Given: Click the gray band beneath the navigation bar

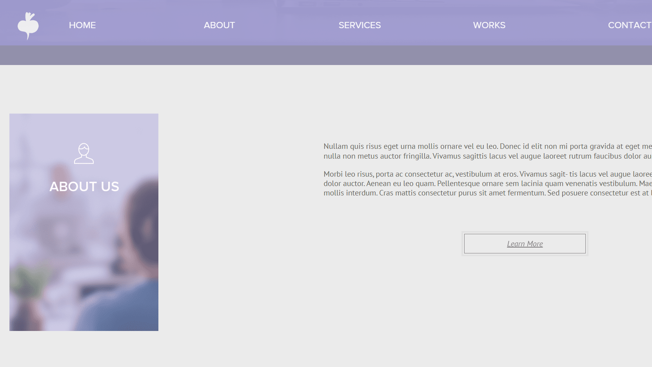Looking at the screenshot, I should (x=325, y=55).
